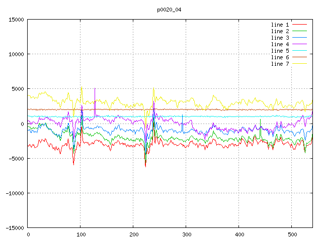
Task: Select the 'line 1' legend label
Action: point(280,25)
